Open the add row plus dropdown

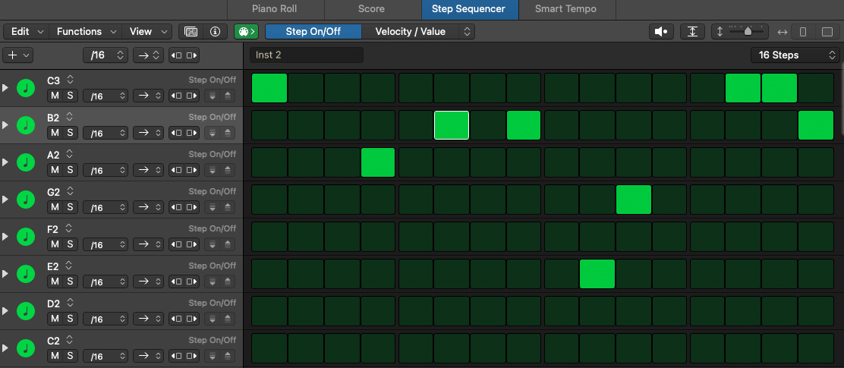pos(17,55)
